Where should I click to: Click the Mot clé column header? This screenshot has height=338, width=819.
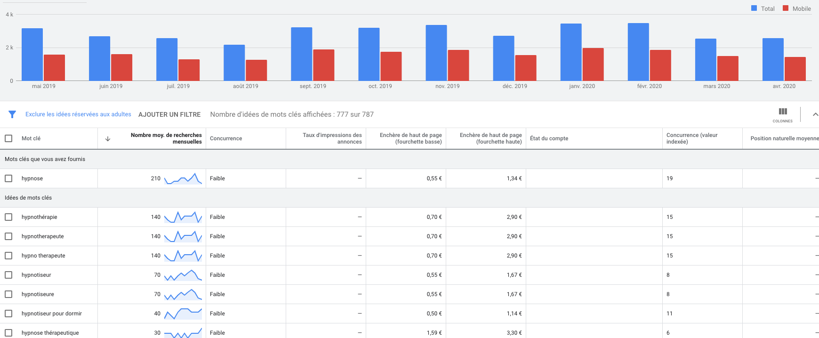(x=31, y=138)
